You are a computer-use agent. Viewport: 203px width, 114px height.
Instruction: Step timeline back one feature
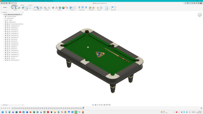tap(3, 108)
